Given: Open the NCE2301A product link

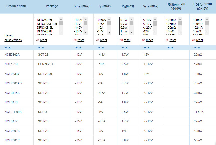Looking at the screenshot, I should [12, 131].
